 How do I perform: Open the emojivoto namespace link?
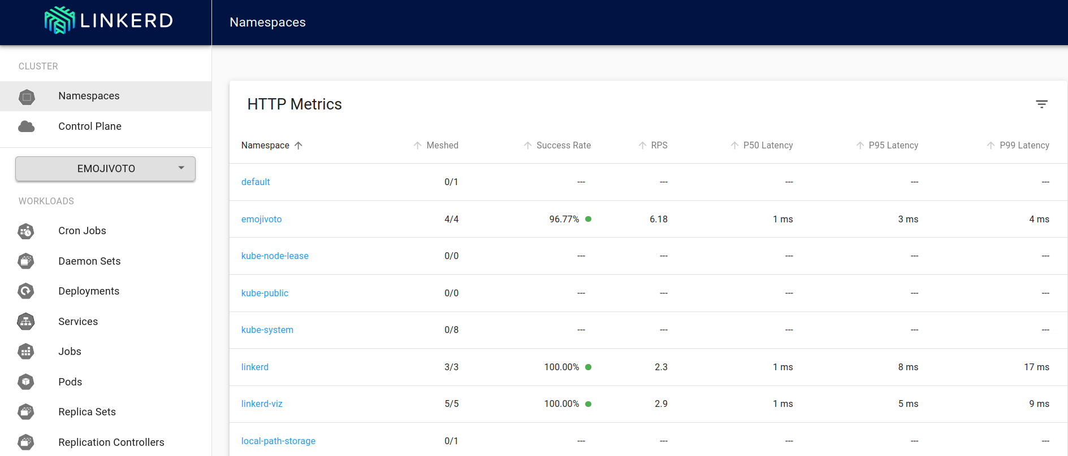[261, 220]
